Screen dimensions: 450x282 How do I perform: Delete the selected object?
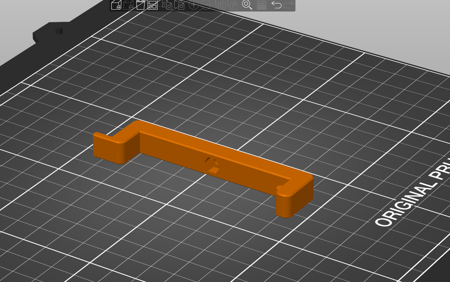click(129, 5)
